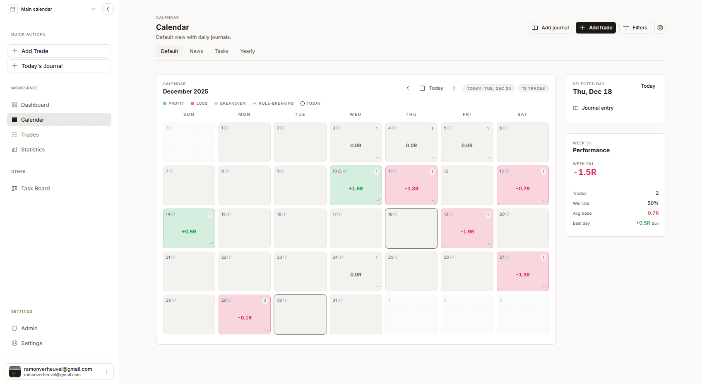Select Trades in the workspace sidebar
This screenshot has width=702, height=384.
click(x=29, y=134)
